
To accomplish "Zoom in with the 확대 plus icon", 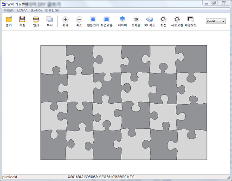I will coord(65,21).
